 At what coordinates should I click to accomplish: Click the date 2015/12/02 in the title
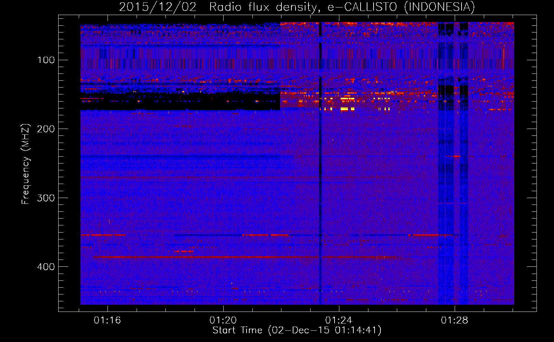pos(158,7)
